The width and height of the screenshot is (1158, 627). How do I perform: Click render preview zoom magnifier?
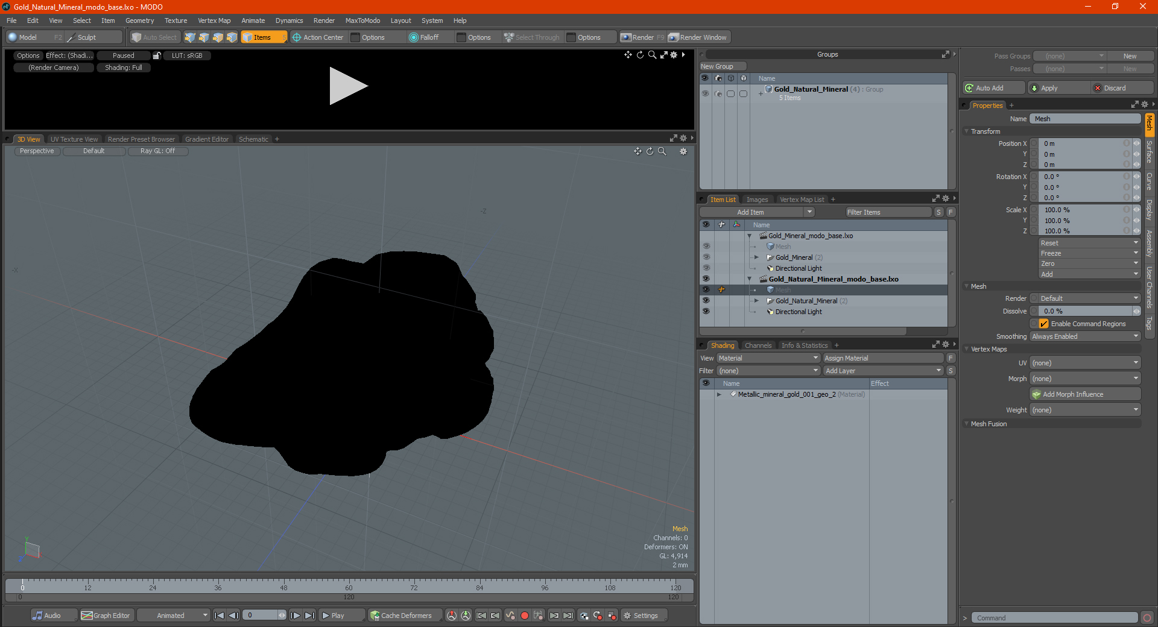click(652, 55)
